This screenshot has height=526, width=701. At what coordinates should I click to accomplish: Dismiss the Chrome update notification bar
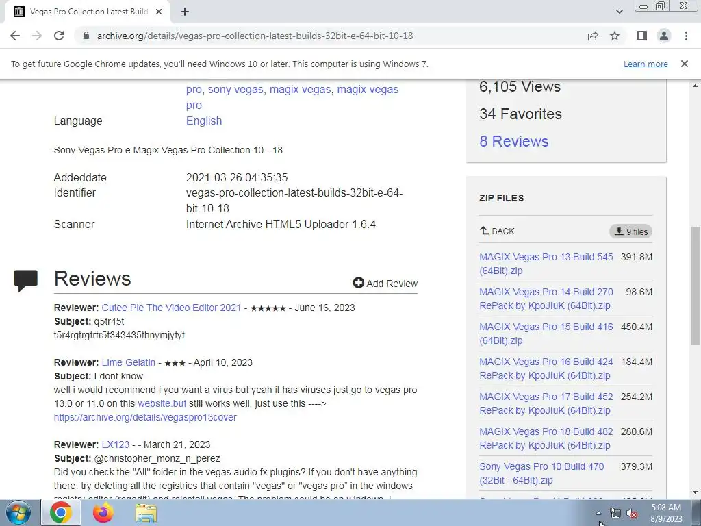pos(684,64)
